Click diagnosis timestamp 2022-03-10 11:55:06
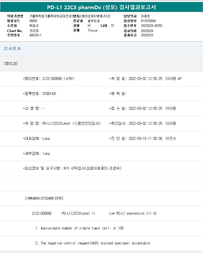Screen dimensions: 203x253 click(x=145, y=139)
